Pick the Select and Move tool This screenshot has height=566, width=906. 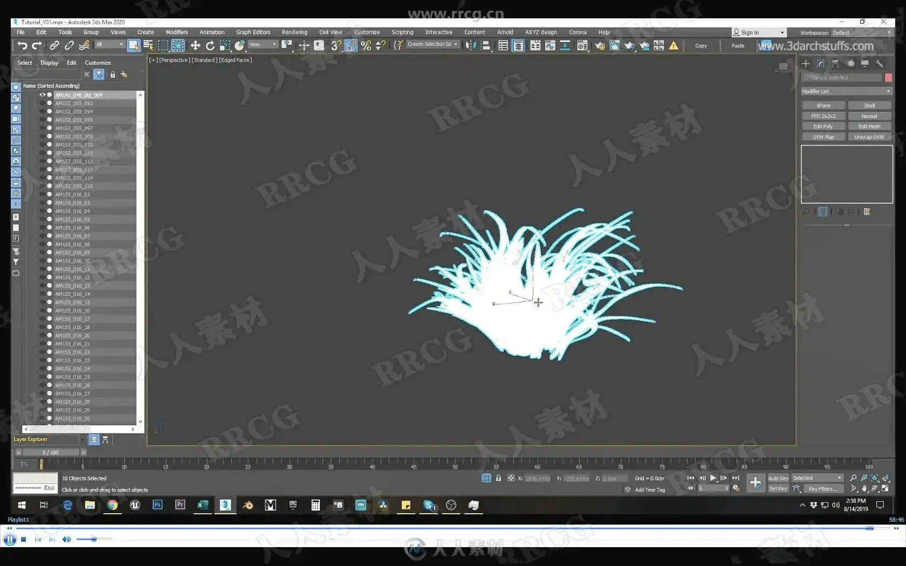tap(195, 46)
